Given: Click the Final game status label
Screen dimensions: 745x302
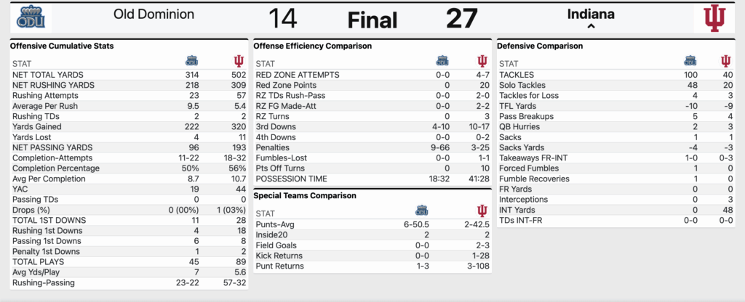Looking at the screenshot, I should 372,20.
